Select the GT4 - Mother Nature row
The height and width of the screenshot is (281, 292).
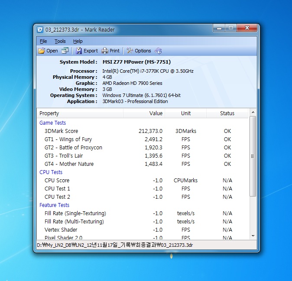click(143, 164)
